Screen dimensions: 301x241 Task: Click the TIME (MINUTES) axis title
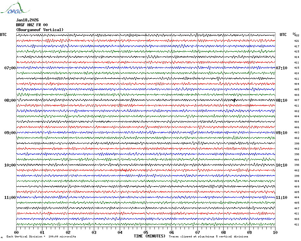[150, 236]
